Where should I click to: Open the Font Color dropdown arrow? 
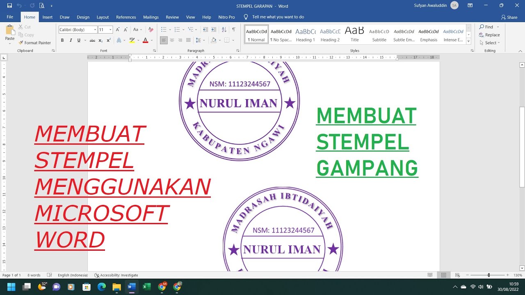[x=151, y=40]
